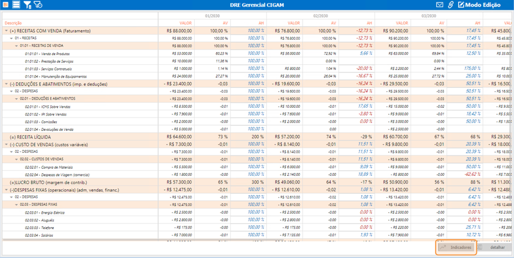The image size is (514, 258).
Task: Collapse DEDUÇÕES E ABATIMENTOS (imp. e deduções) row
Action: (x=6, y=84)
